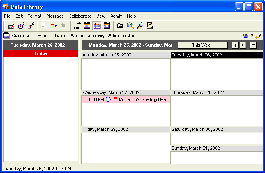The image size is (265, 173).
Task: Click the pencil icon in status strip
Action: pos(251,36)
